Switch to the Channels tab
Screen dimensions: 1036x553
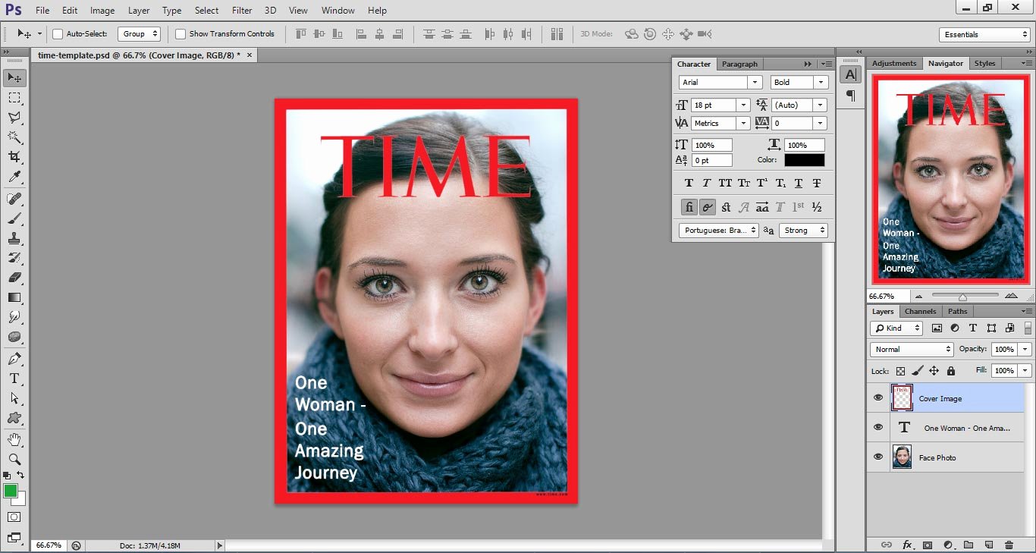tap(920, 311)
